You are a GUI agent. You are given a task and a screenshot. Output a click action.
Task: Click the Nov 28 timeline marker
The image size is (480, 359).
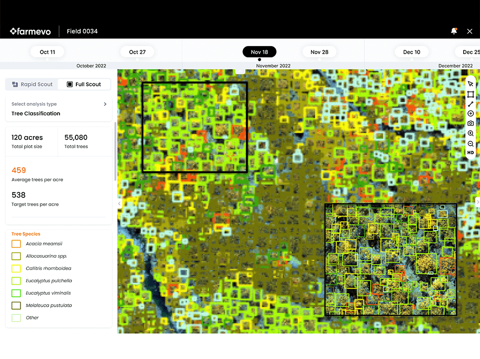pyautogui.click(x=319, y=52)
